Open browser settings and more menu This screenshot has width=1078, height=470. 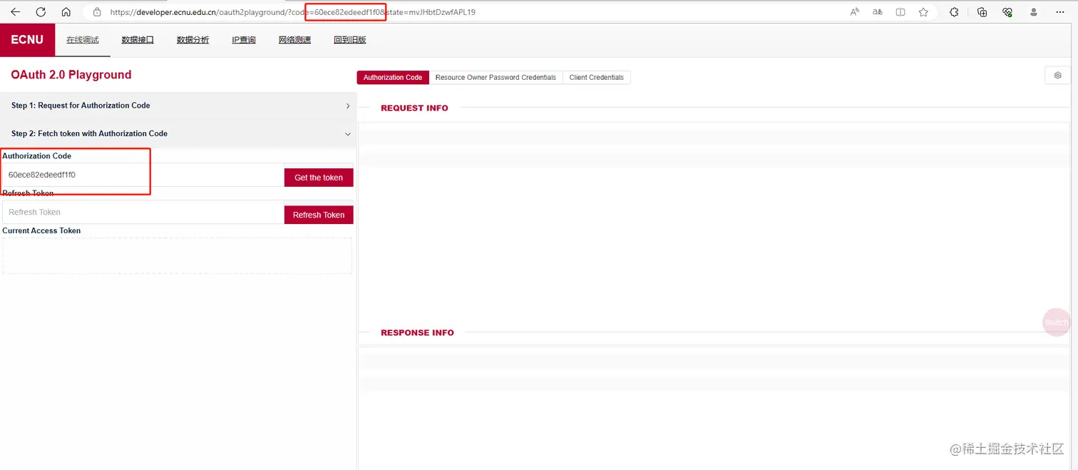(1061, 12)
